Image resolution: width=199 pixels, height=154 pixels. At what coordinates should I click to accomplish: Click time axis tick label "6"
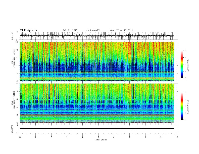coord(114,137)
